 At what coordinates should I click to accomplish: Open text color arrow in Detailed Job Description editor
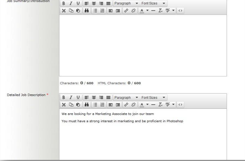[x=147, y=105]
